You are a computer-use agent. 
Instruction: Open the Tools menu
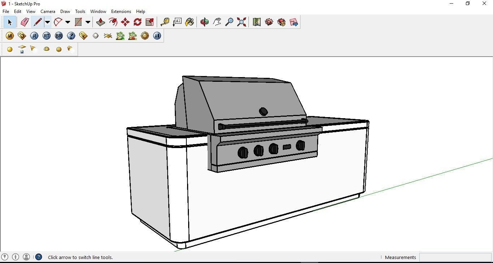click(80, 12)
